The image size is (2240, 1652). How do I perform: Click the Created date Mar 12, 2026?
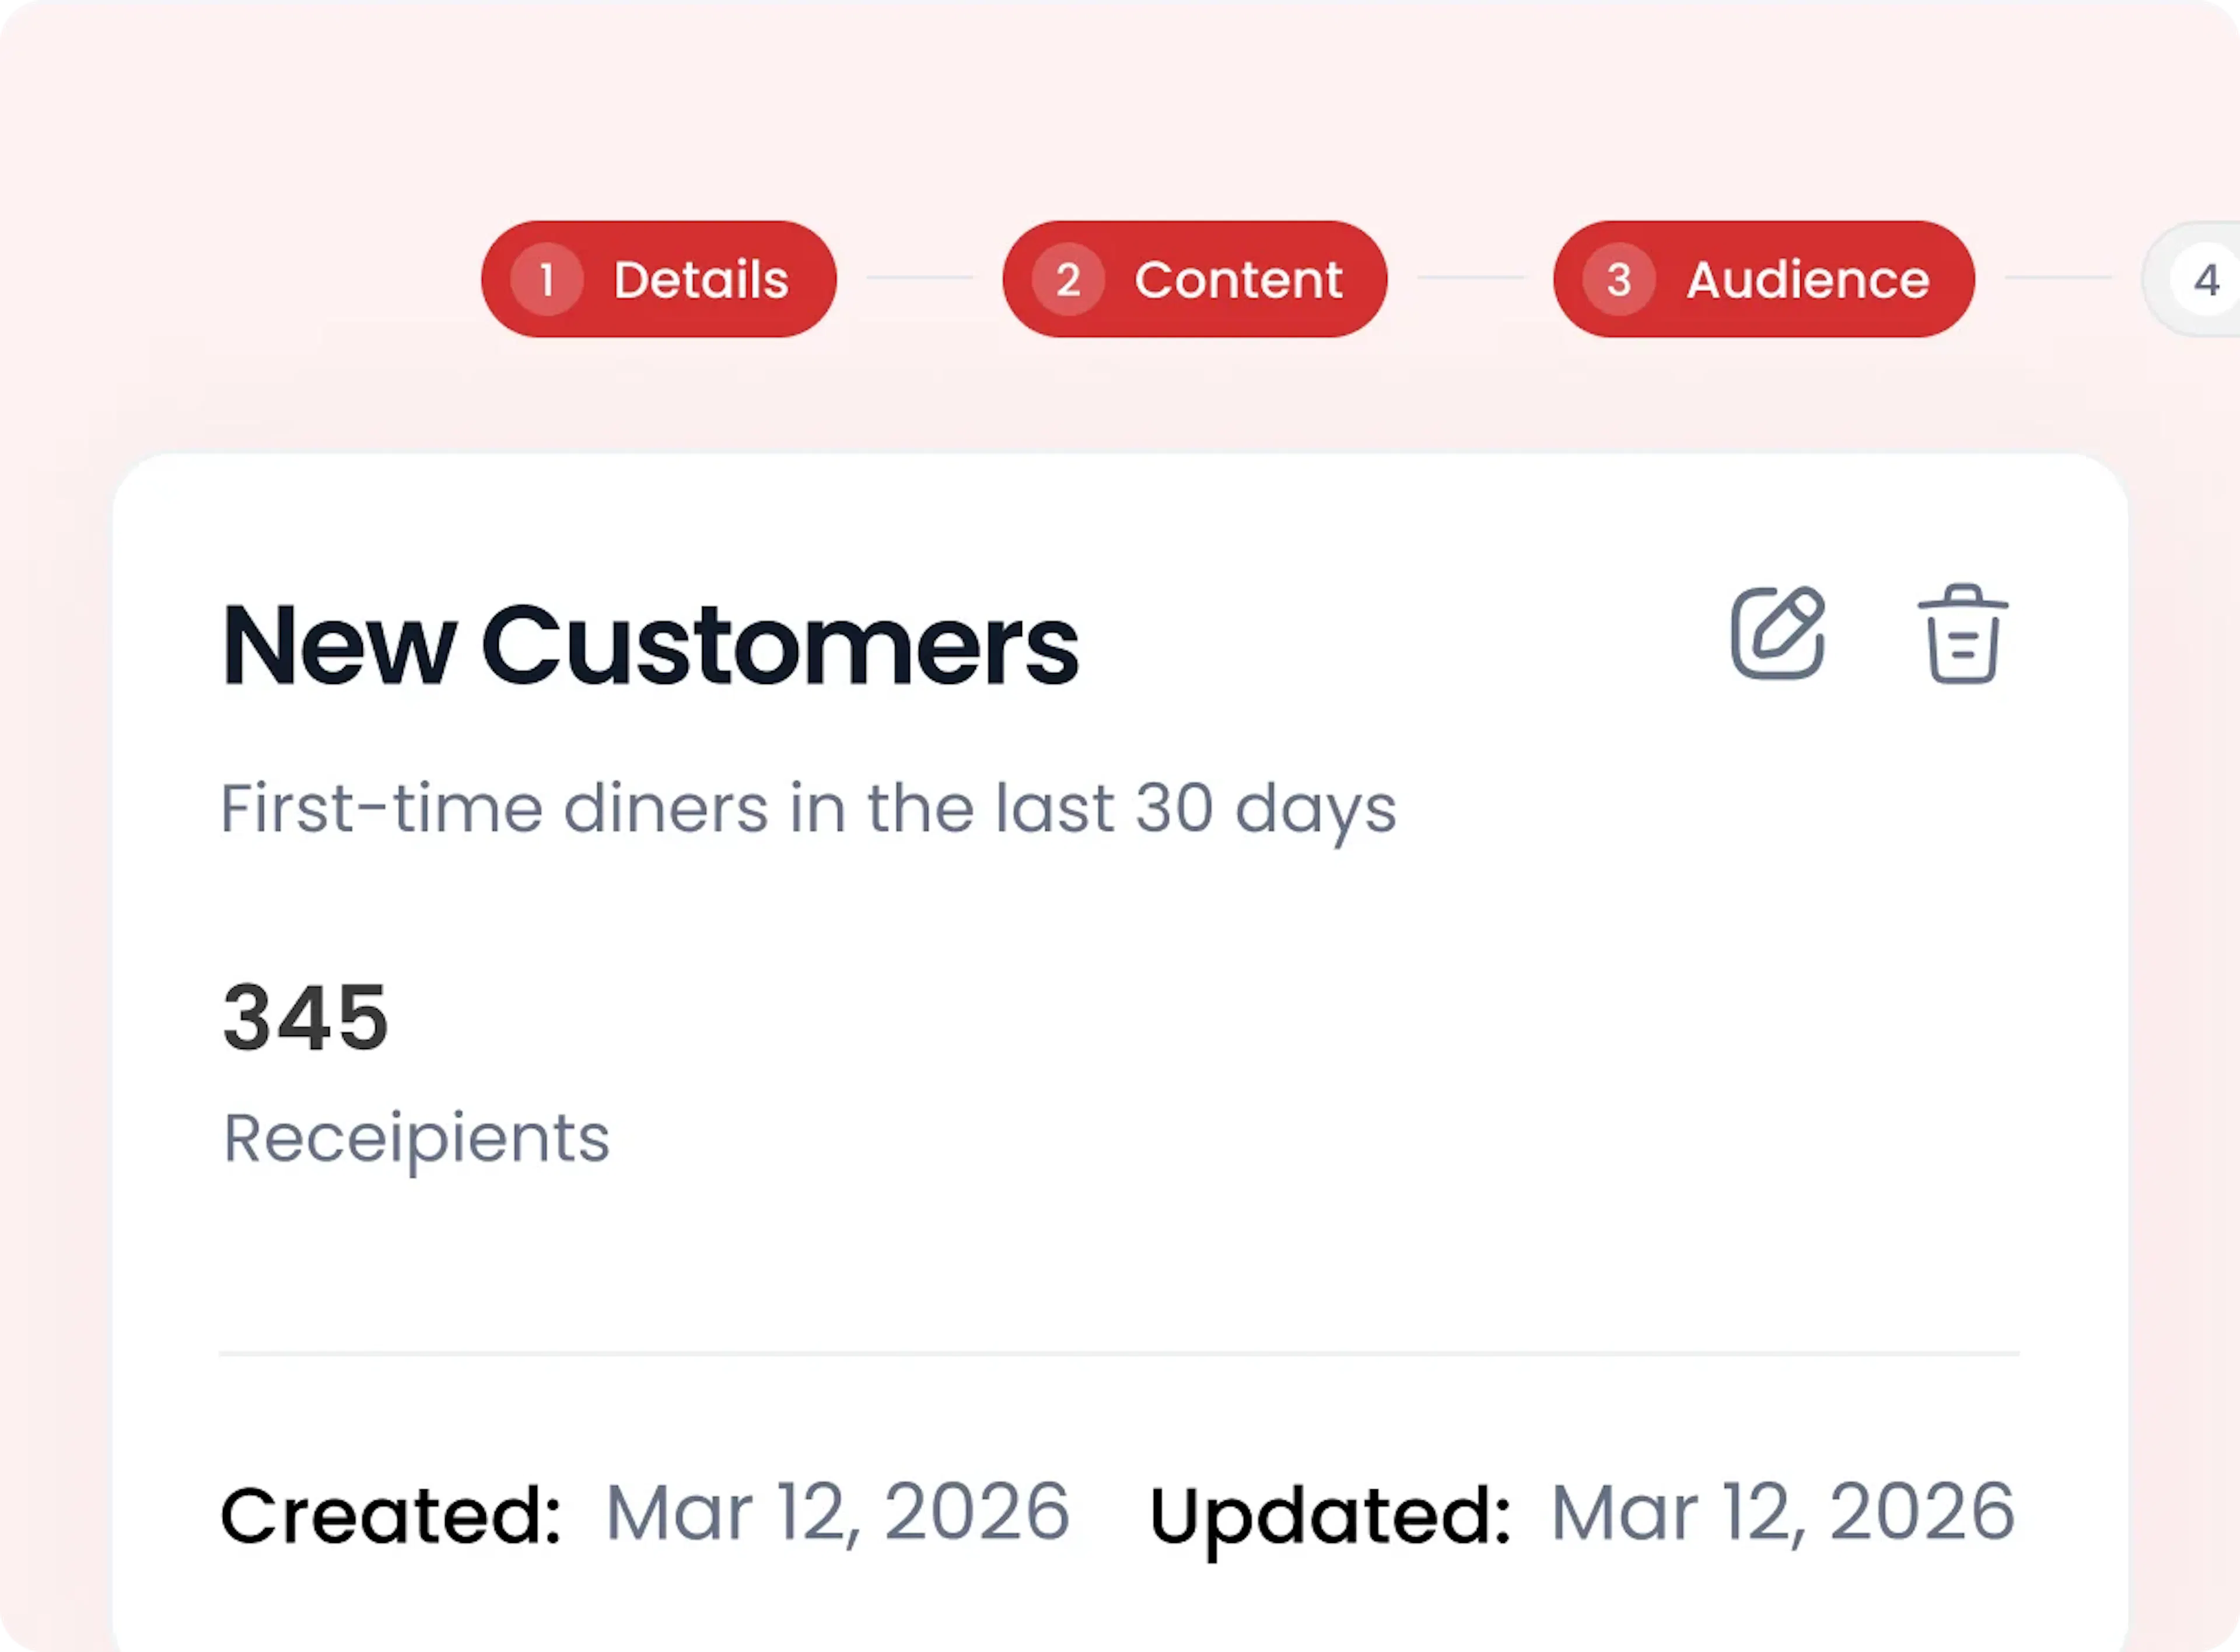click(837, 1512)
